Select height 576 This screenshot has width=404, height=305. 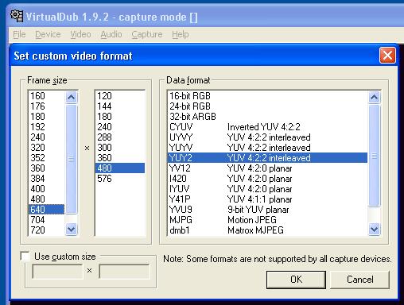coord(120,179)
